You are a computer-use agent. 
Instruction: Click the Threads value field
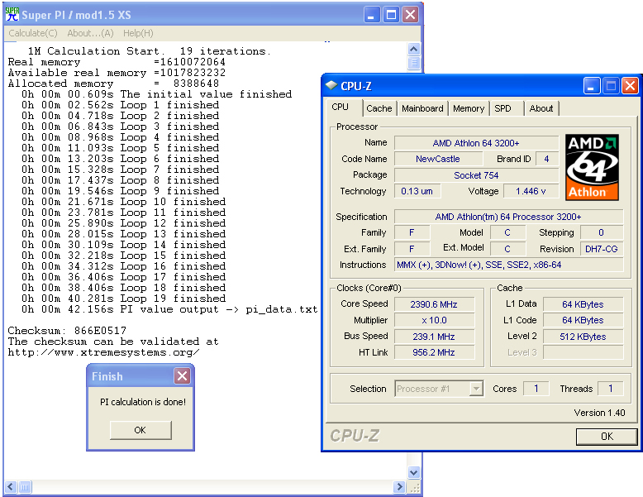click(610, 388)
